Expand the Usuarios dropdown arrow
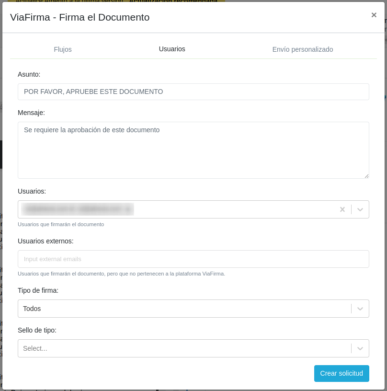 (360, 209)
